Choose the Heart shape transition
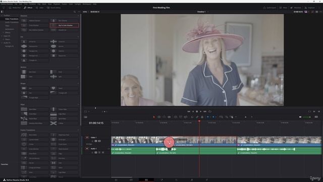323x182 pixels. pos(64,88)
